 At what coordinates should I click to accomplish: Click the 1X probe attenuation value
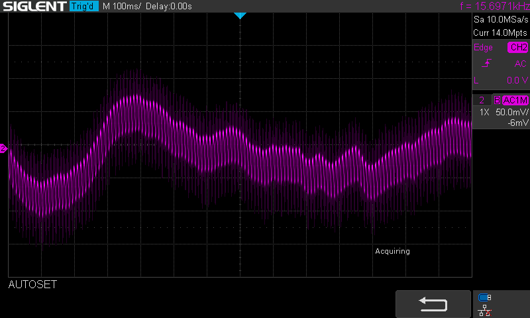[484, 112]
